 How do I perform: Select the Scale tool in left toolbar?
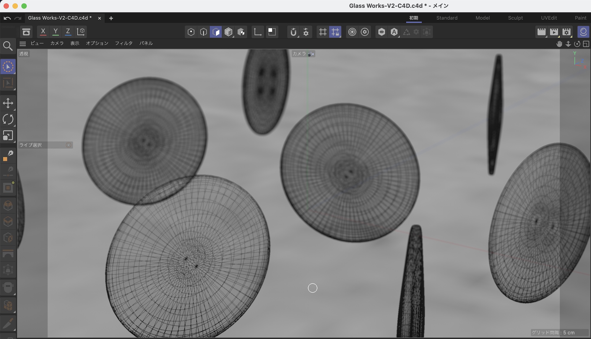8,136
